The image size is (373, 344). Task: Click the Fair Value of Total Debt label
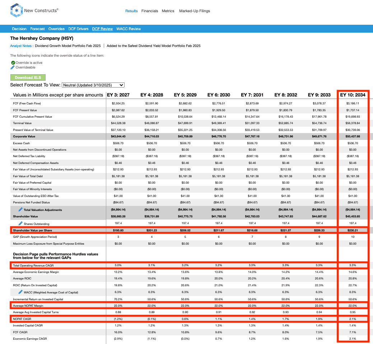coord(28,176)
